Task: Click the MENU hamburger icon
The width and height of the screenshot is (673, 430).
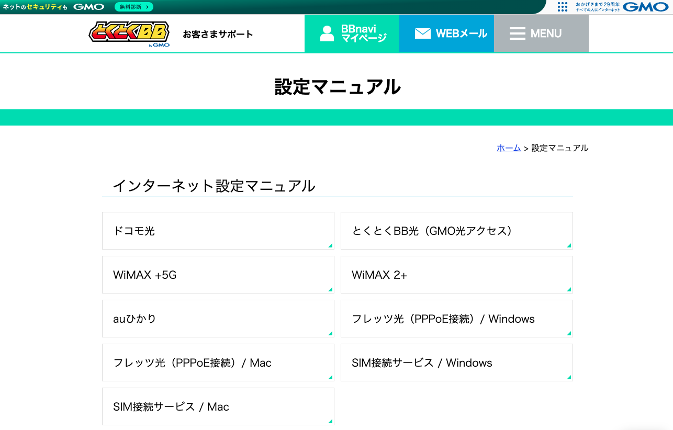Action: coord(517,33)
